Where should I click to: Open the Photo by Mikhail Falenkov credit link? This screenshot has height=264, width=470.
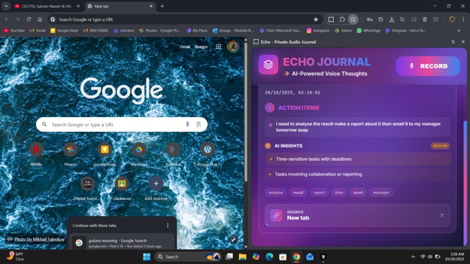coord(39,239)
